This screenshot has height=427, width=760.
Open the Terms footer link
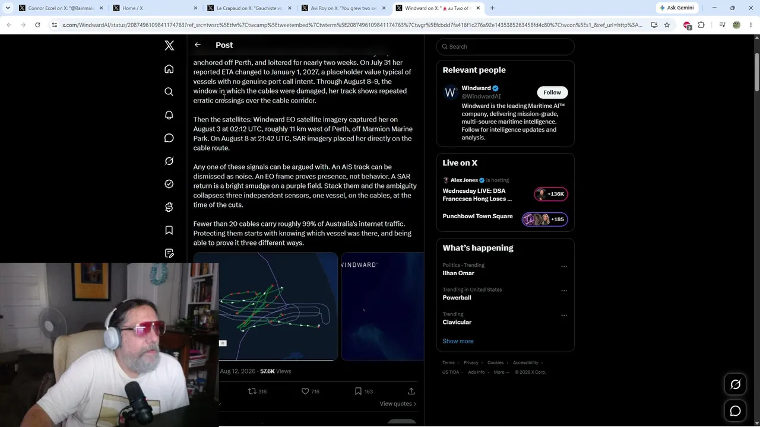(x=448, y=362)
